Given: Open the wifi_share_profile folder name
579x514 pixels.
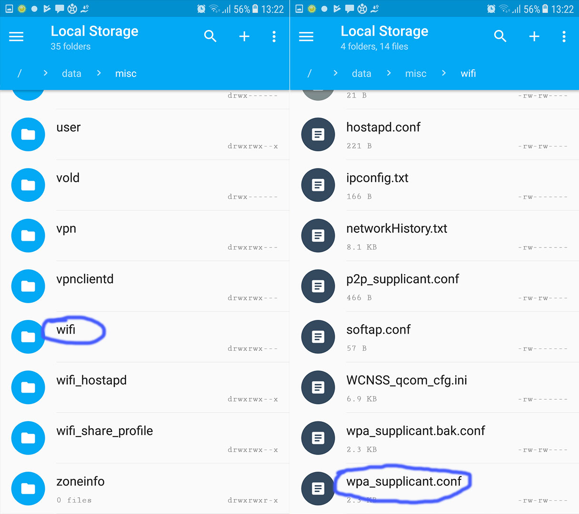Looking at the screenshot, I should [105, 431].
